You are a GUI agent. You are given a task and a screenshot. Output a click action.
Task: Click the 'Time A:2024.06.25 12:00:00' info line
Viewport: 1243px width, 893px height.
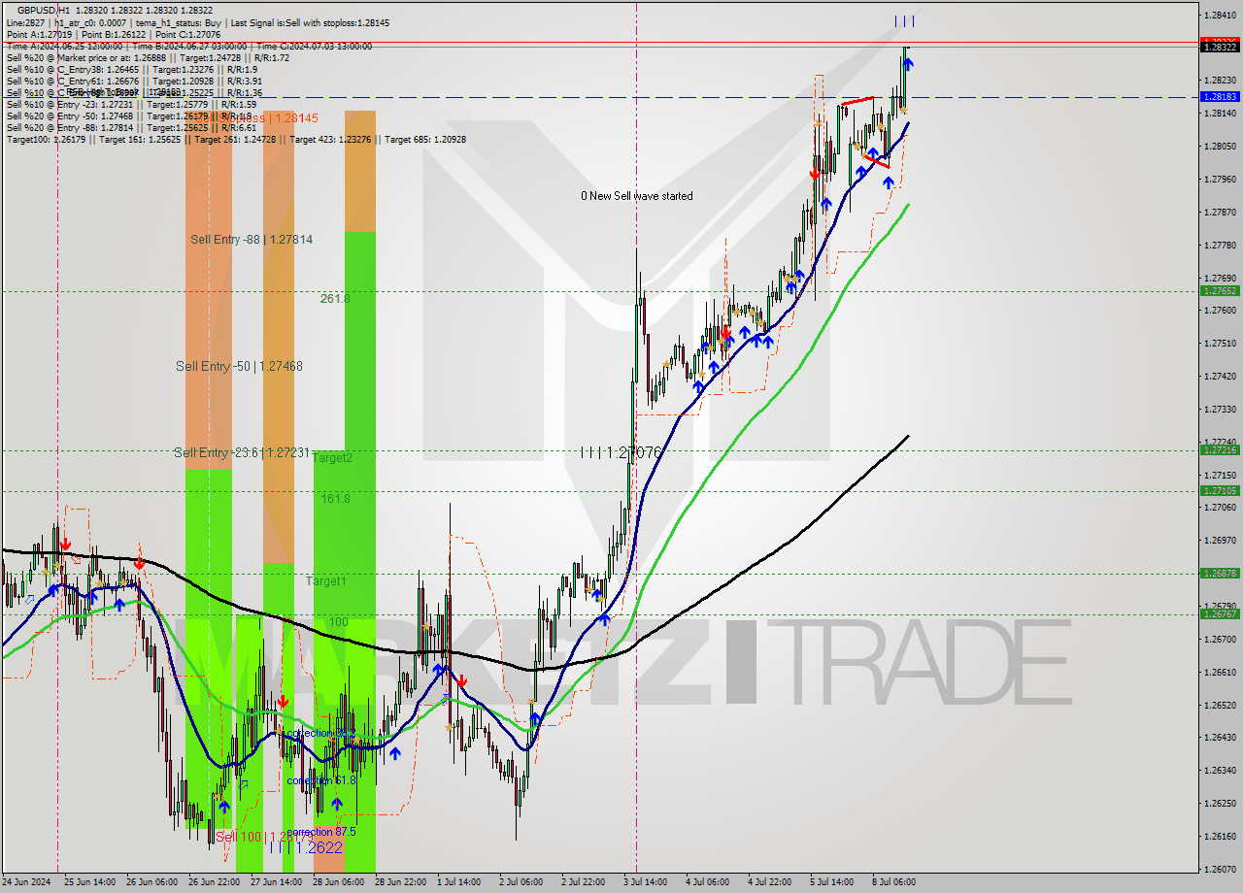188,46
